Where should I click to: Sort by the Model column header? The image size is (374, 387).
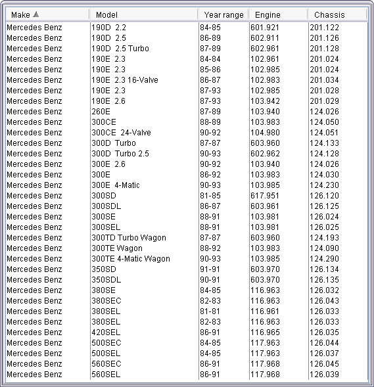coord(144,15)
